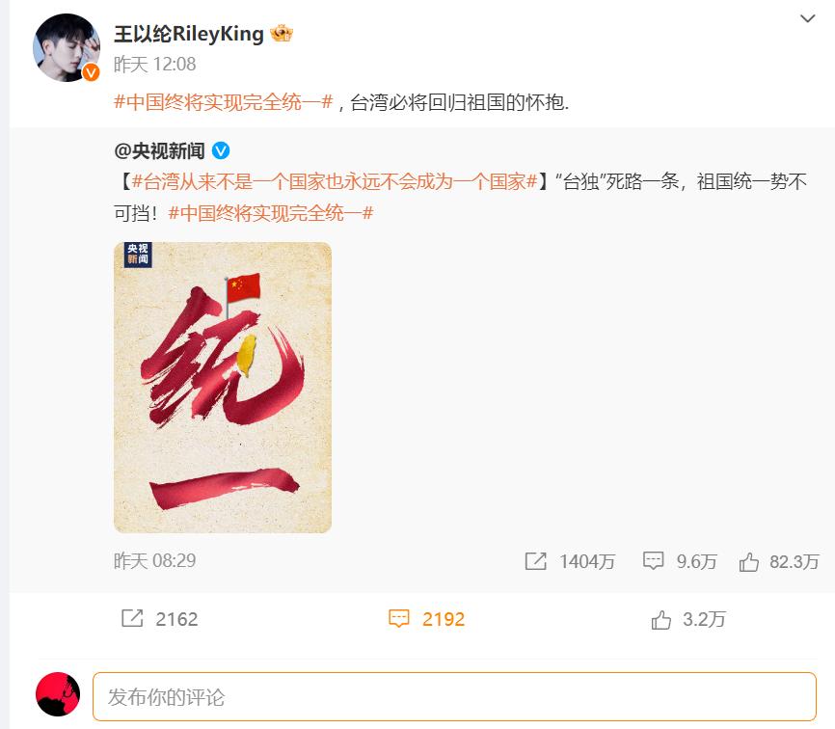Open the quoted post's trailing hashtag link
The height and width of the screenshot is (729, 835).
(x=271, y=213)
